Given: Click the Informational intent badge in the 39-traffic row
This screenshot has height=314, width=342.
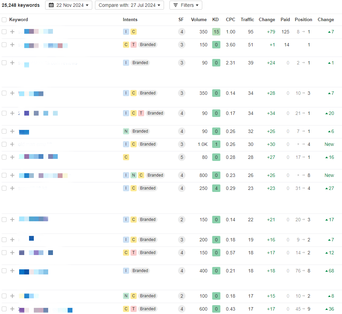Looking at the screenshot, I should coord(126,63).
